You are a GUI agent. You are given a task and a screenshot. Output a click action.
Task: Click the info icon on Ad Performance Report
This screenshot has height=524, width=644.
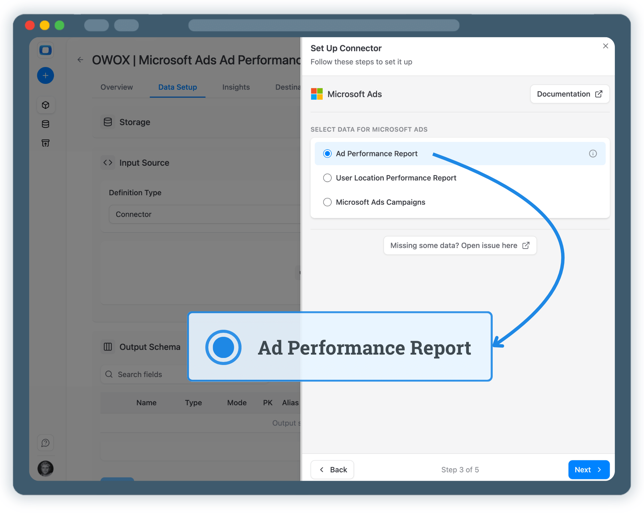click(593, 154)
